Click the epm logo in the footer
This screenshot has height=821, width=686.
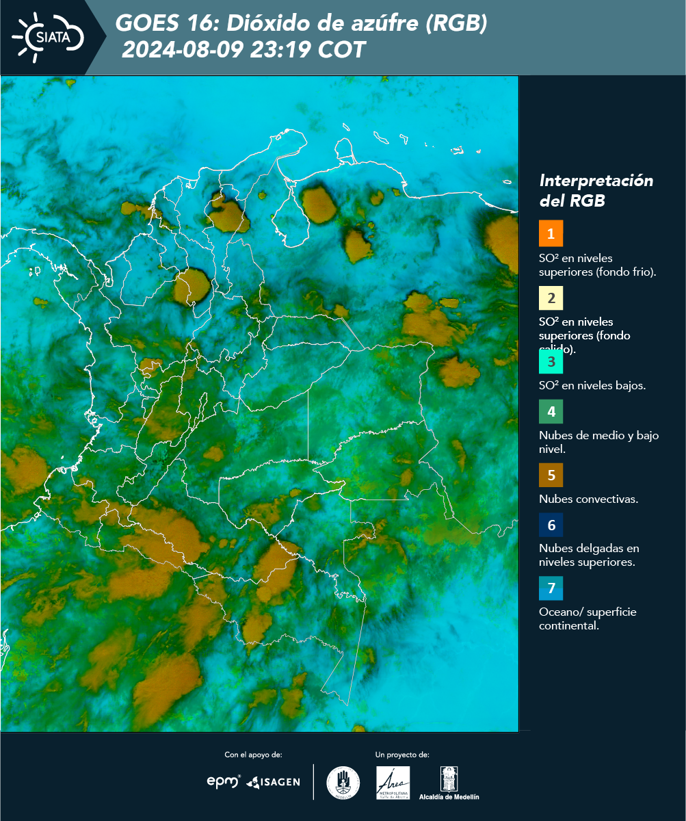tap(224, 781)
